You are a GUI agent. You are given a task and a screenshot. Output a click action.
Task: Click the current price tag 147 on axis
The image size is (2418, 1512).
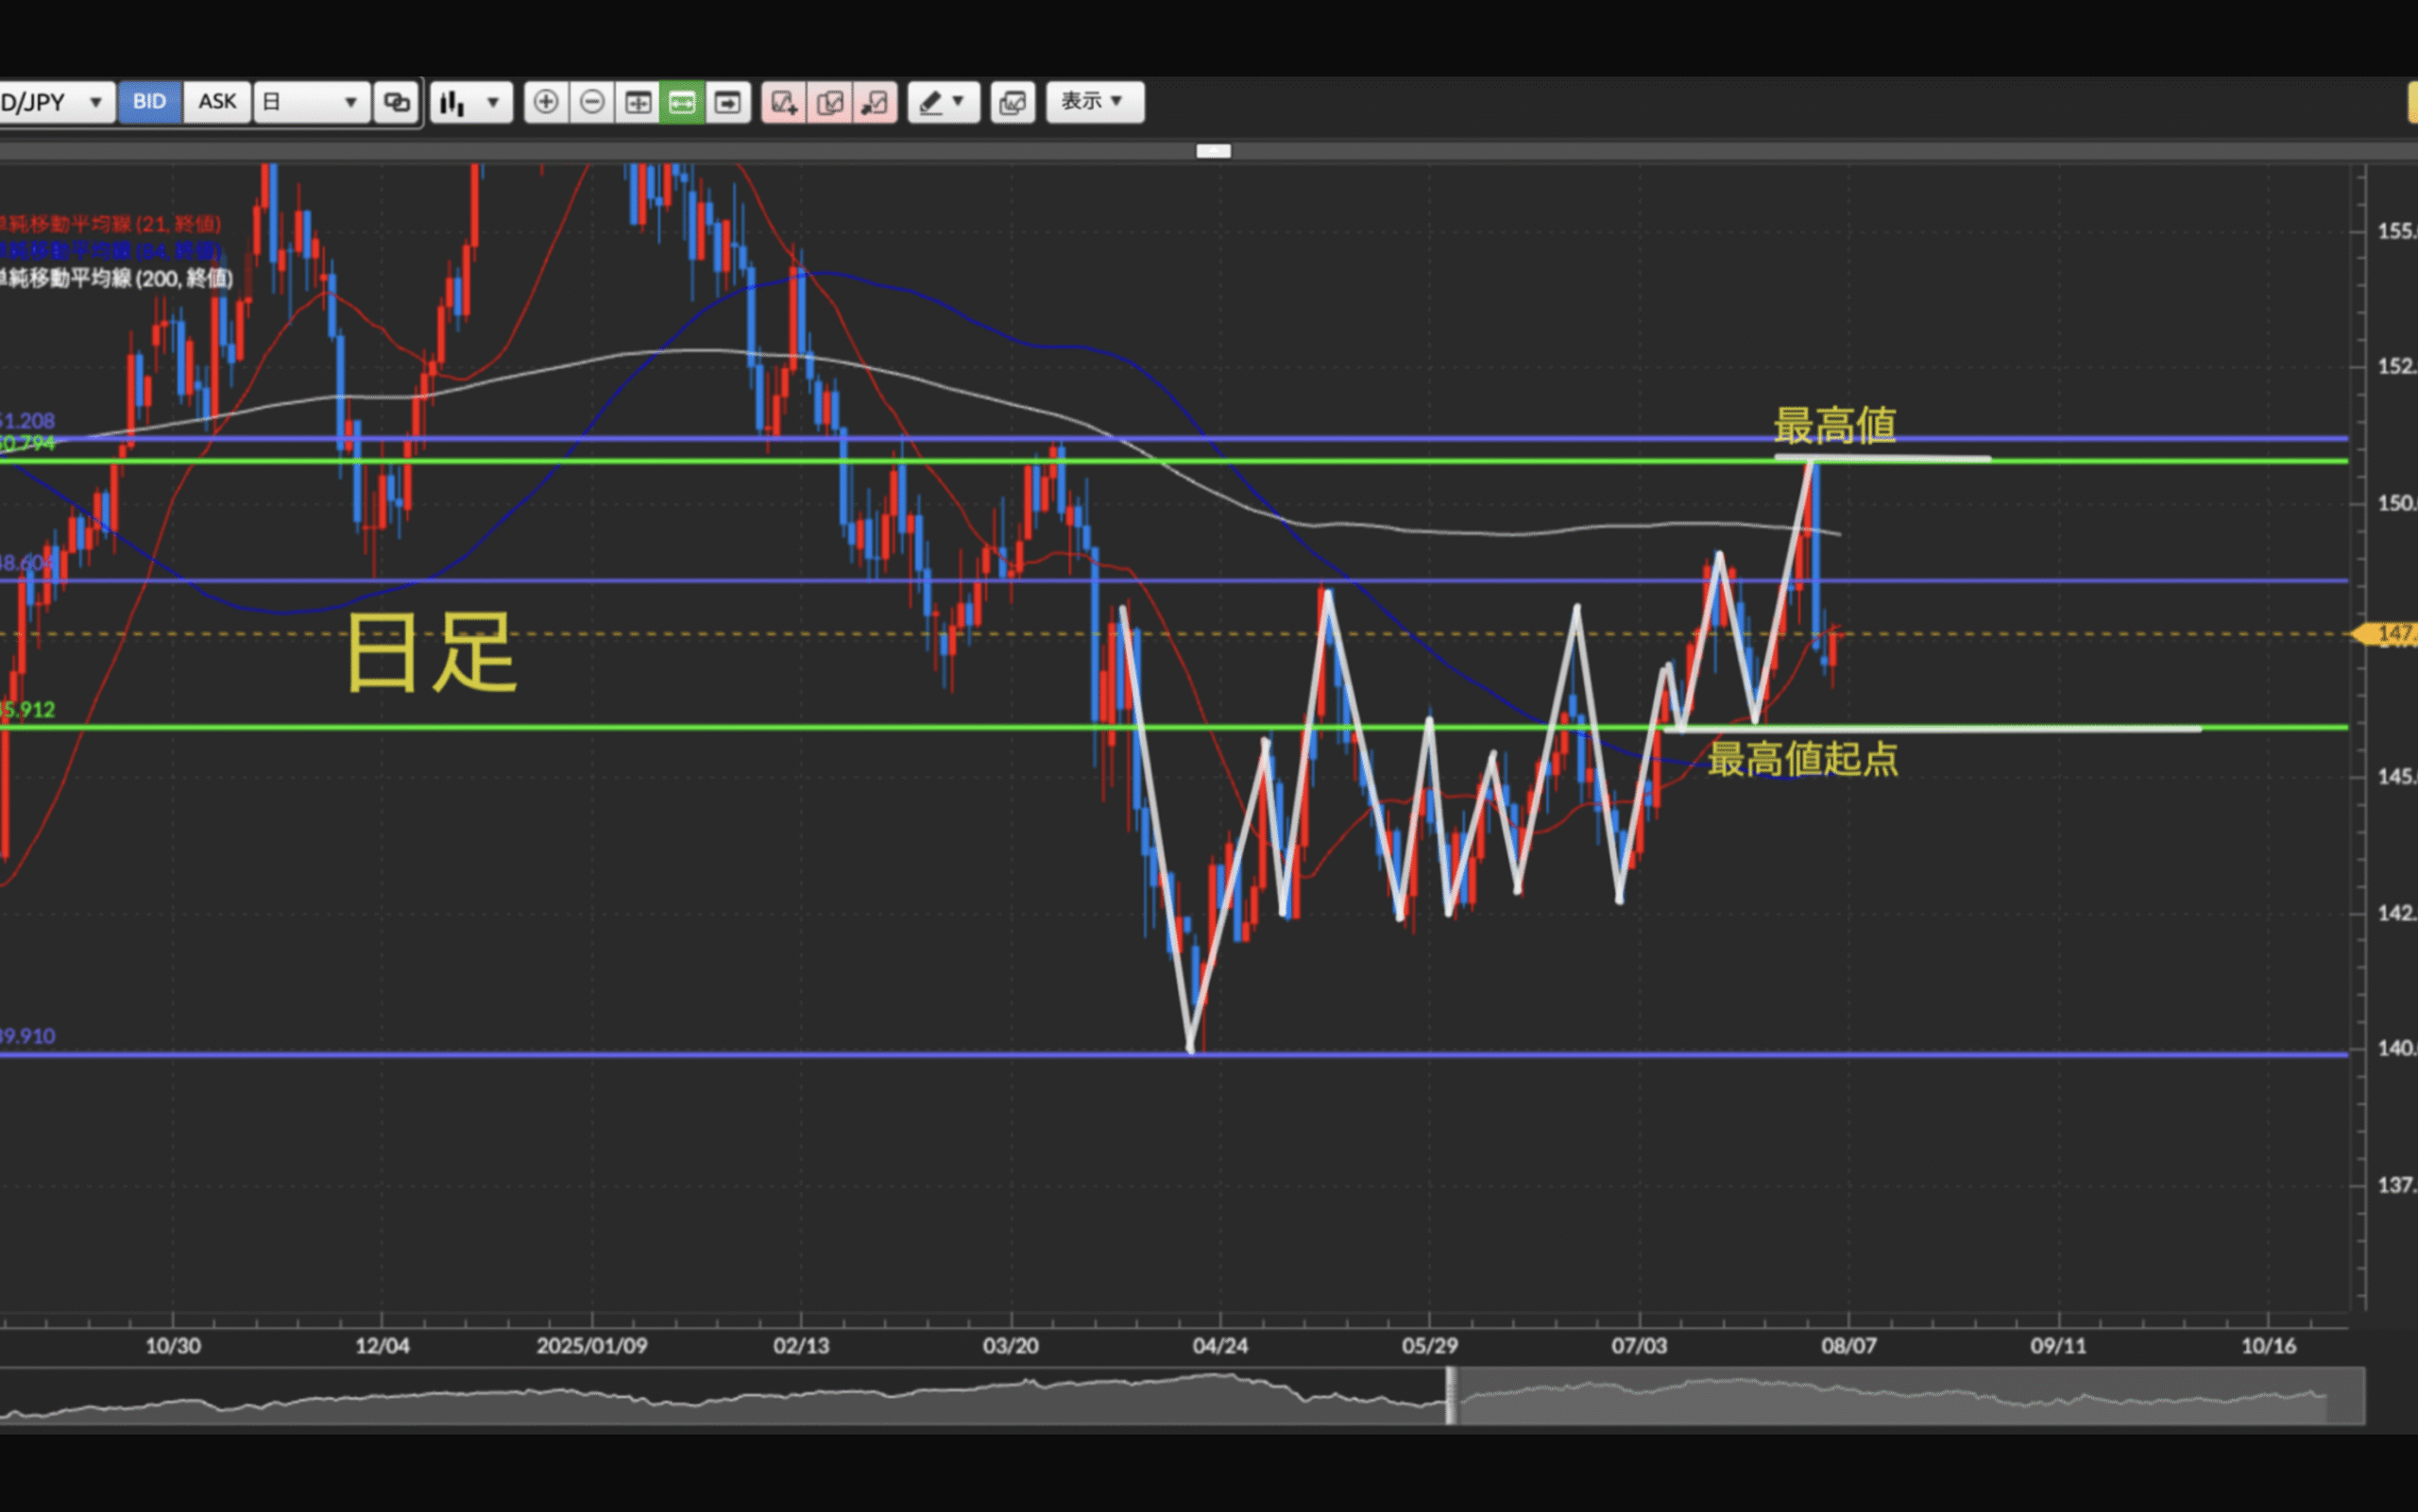2387,633
